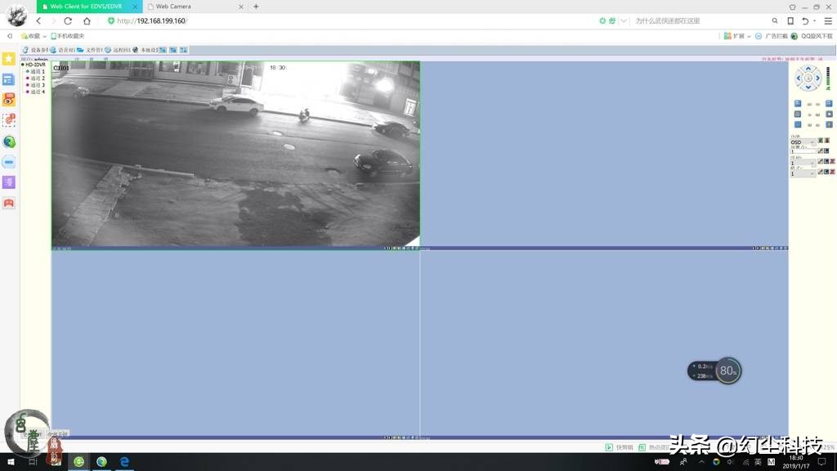837x471 pixels.
Task: Click the zoom-in magnifier icon in PTZ panel
Action: pyautogui.click(x=829, y=104)
